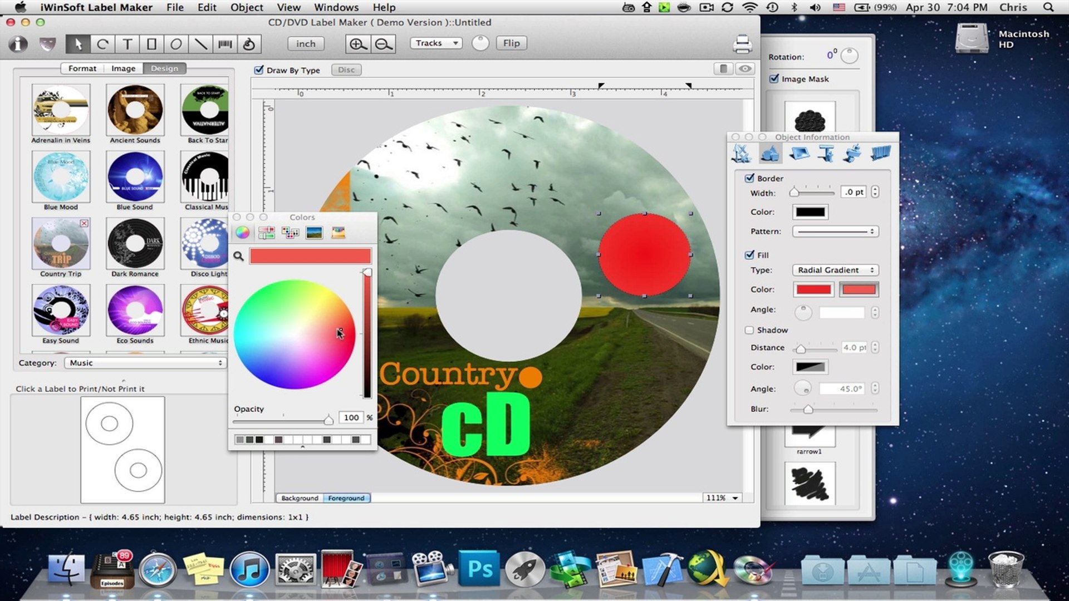Click the Zoom Out magnifier
The image size is (1069, 601).
coord(383,44)
